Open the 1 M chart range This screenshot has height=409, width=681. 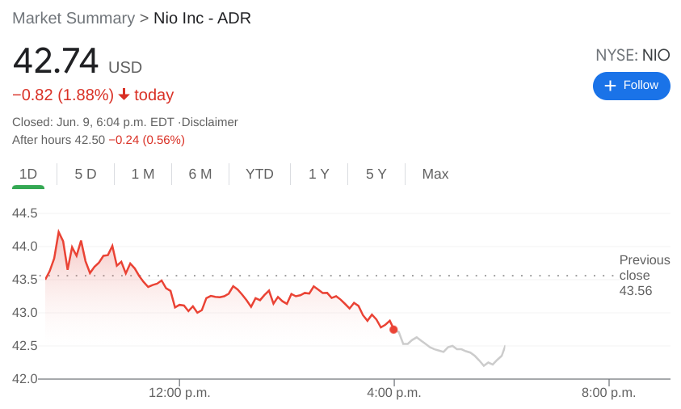[143, 175]
